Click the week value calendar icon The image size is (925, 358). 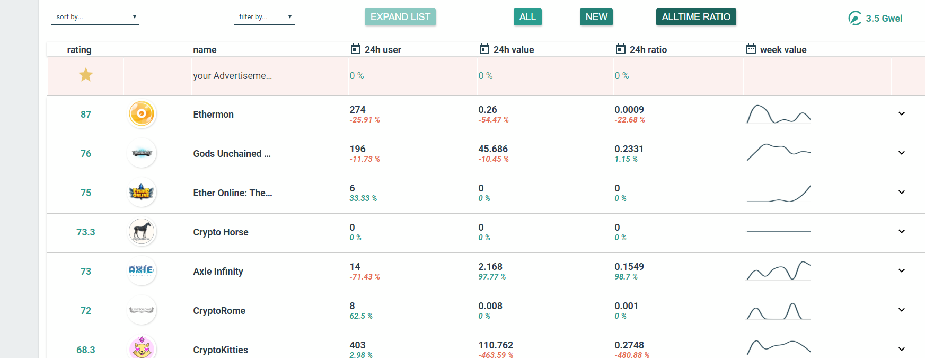pyautogui.click(x=751, y=49)
